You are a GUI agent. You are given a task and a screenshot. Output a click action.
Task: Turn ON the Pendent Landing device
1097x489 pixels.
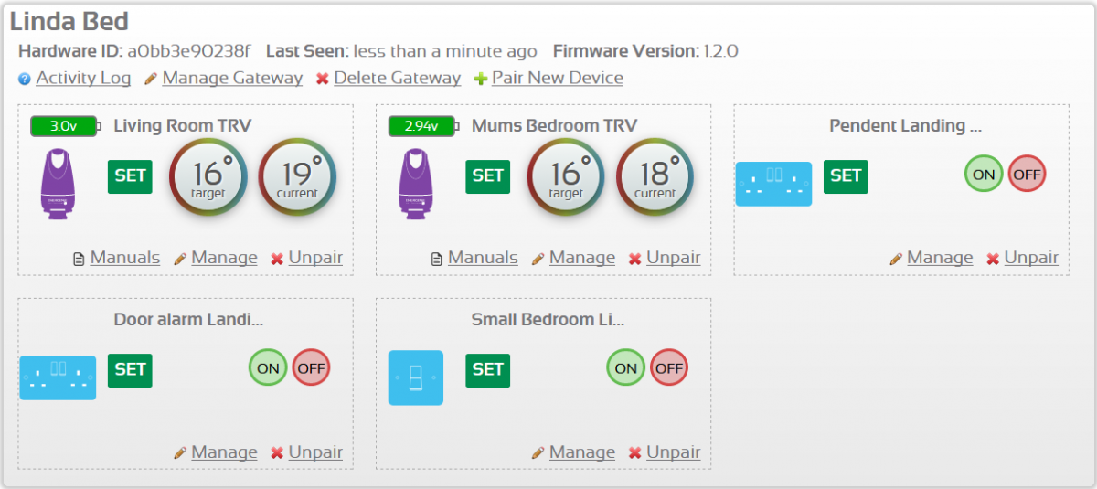[984, 175]
